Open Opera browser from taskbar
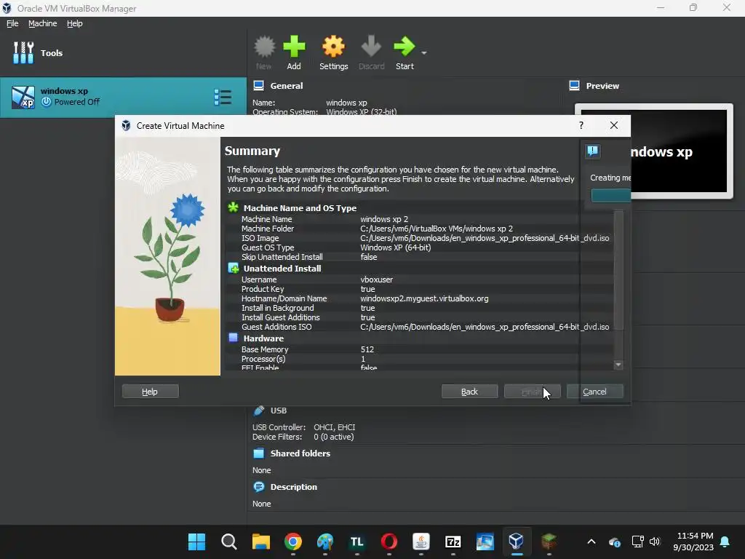The image size is (745, 559). coord(389,542)
